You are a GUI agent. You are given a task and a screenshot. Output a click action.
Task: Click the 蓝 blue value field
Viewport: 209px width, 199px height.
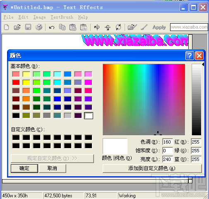196,159
